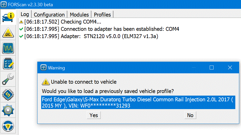Switch to the Log tab
Viewport: 241px width, 135px height.
pyautogui.click(x=25, y=15)
